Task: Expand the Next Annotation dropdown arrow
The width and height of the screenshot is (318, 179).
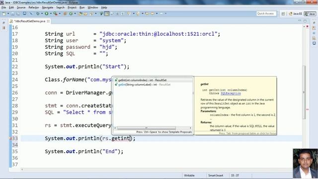Action: (134, 13)
